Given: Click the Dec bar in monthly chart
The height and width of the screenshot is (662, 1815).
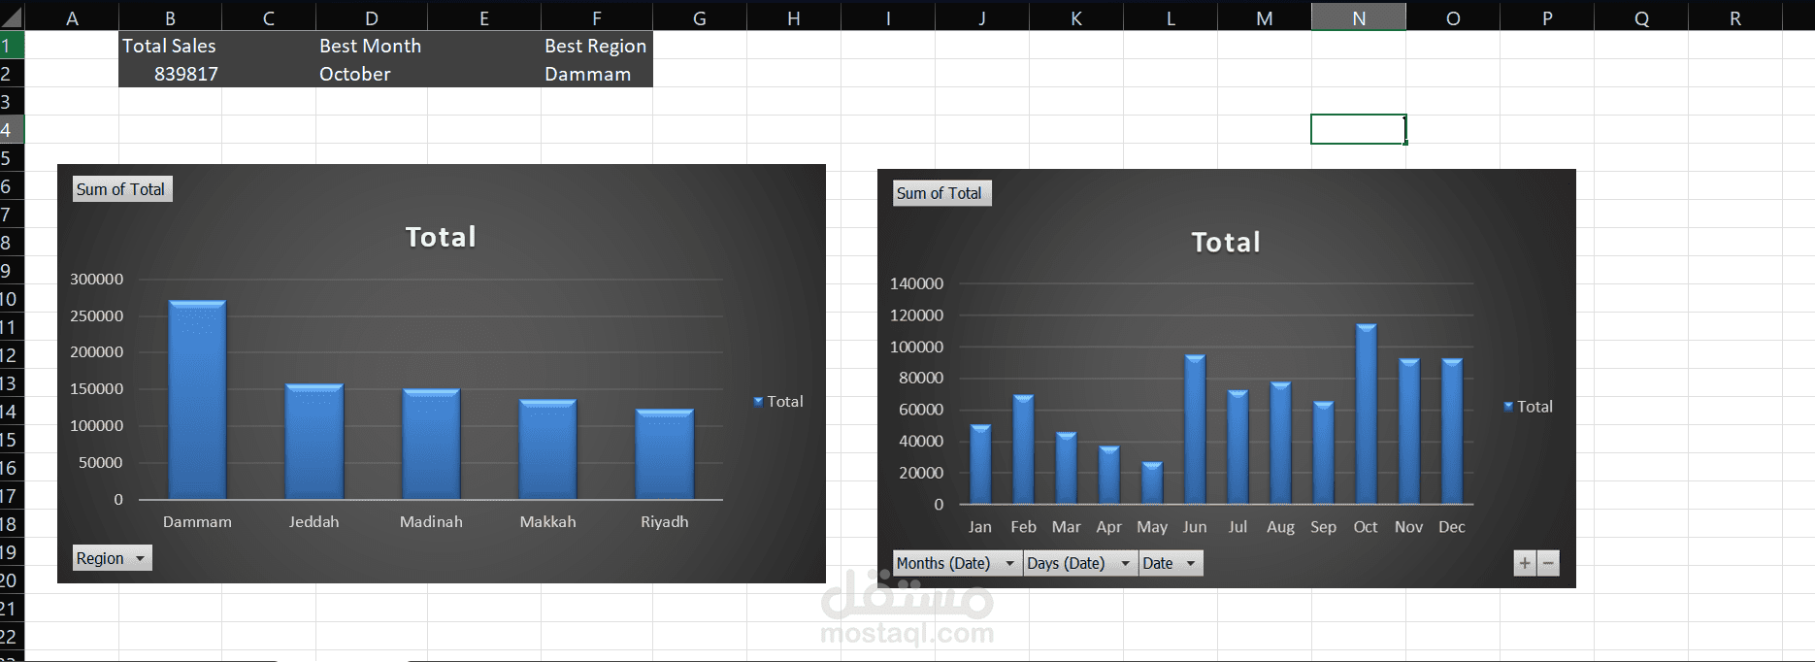Looking at the screenshot, I should pos(1452,432).
